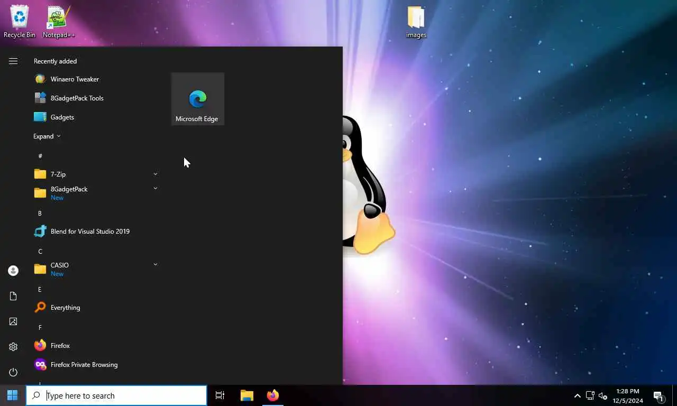Open Winaero Tweaker from recently added

point(95,79)
